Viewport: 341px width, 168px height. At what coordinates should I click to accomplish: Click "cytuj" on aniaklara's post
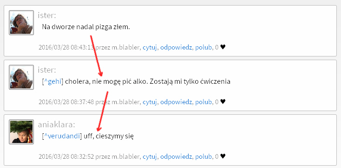click(150, 156)
